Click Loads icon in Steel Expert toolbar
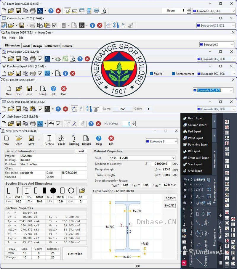 [x=62, y=140]
